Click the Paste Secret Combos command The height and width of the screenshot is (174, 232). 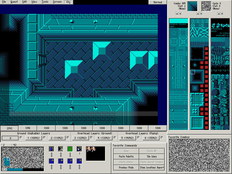[152, 162]
